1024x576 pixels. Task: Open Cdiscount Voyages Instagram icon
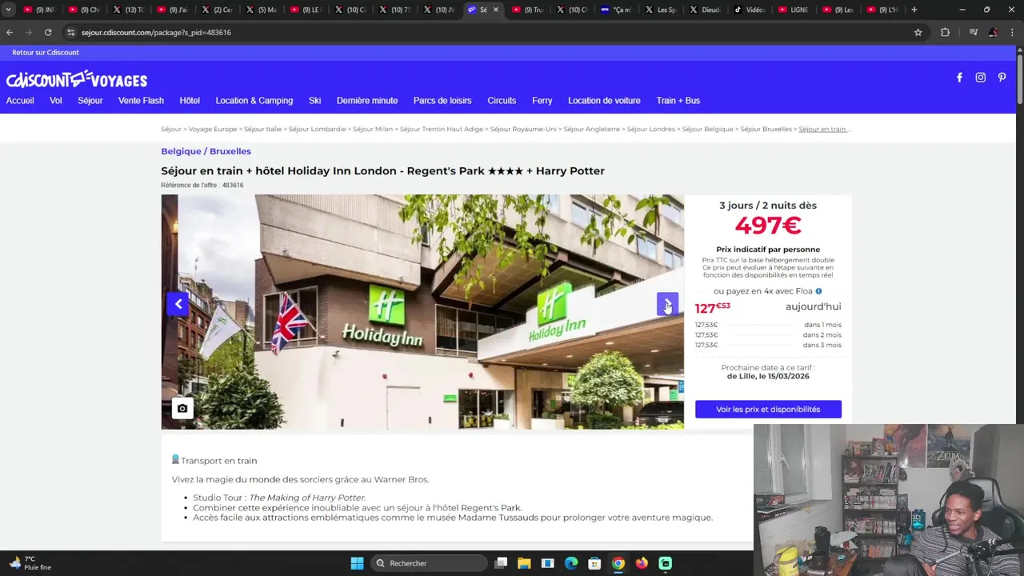[x=980, y=78]
